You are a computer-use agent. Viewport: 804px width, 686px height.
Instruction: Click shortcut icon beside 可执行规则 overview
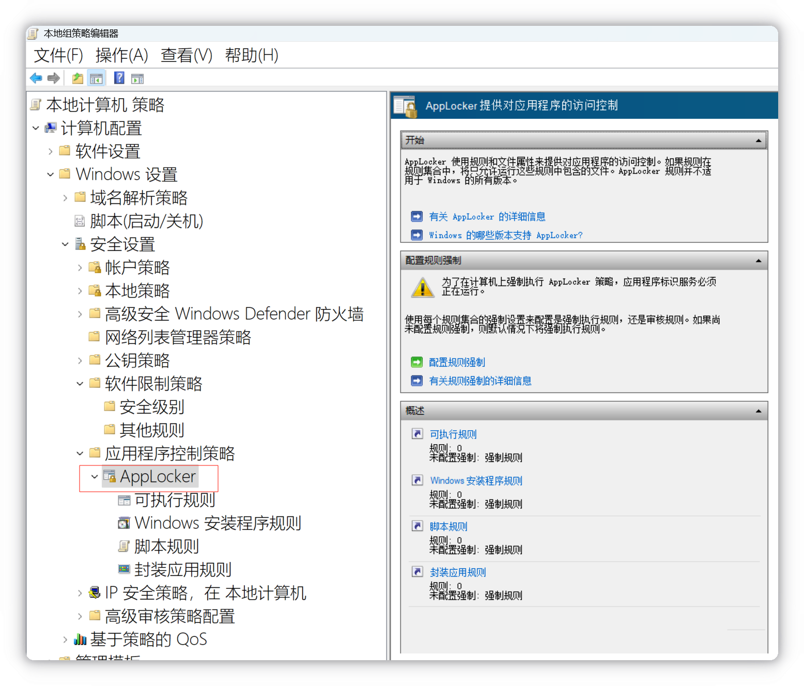point(418,433)
